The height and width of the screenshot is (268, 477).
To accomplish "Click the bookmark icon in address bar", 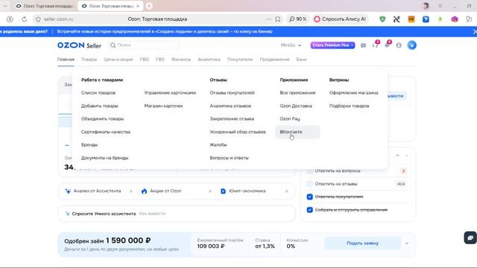I will (x=278, y=19).
